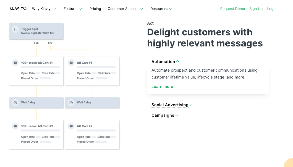Expand the Social Advertising section
This screenshot has width=293, height=167.
click(172, 105)
